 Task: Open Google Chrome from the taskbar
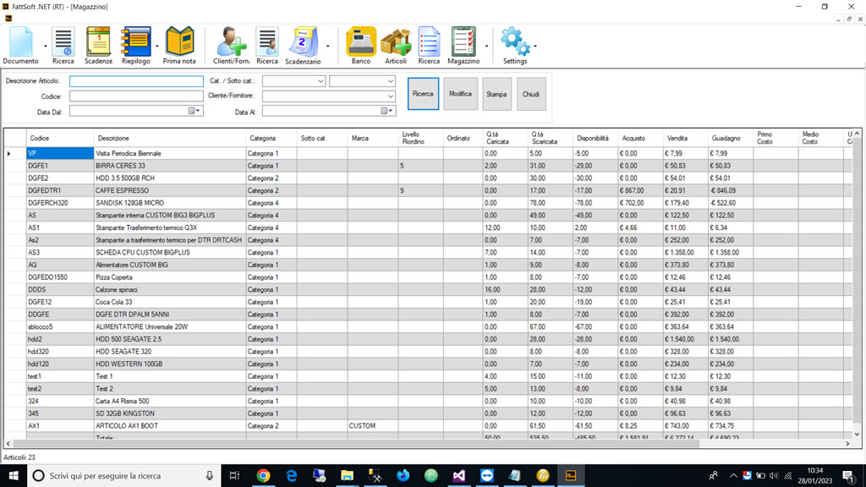click(264, 475)
